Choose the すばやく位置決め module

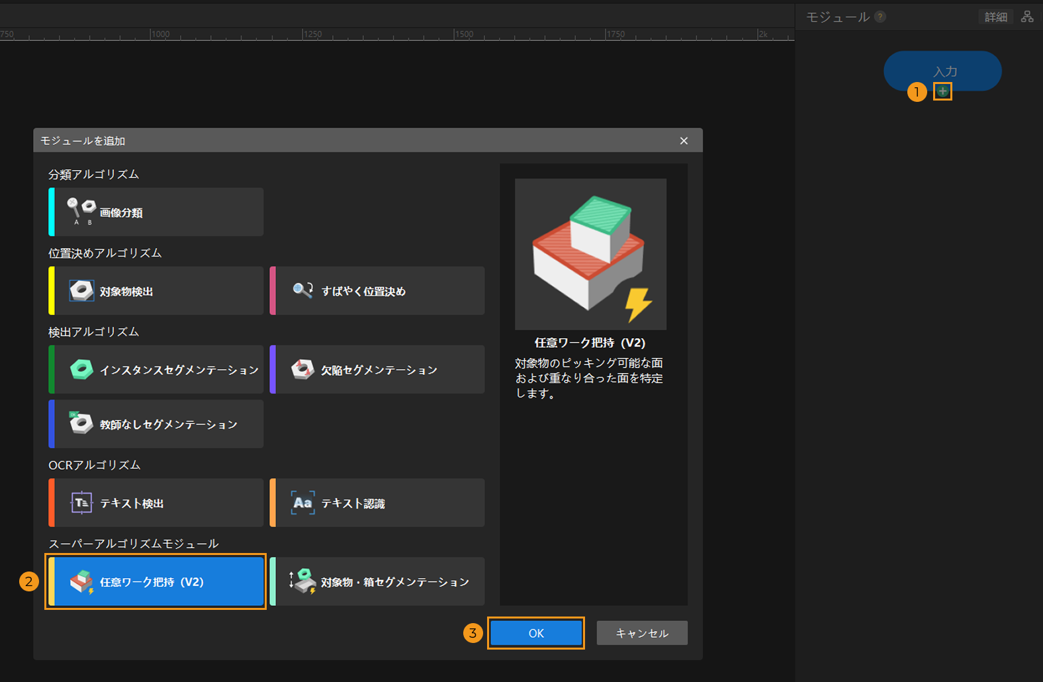click(x=377, y=290)
